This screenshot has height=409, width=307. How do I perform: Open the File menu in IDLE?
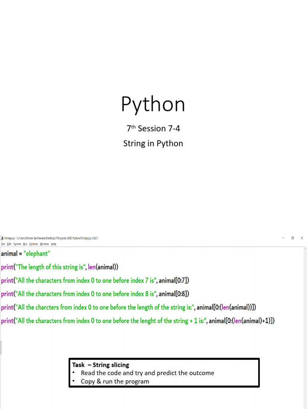[3, 244]
